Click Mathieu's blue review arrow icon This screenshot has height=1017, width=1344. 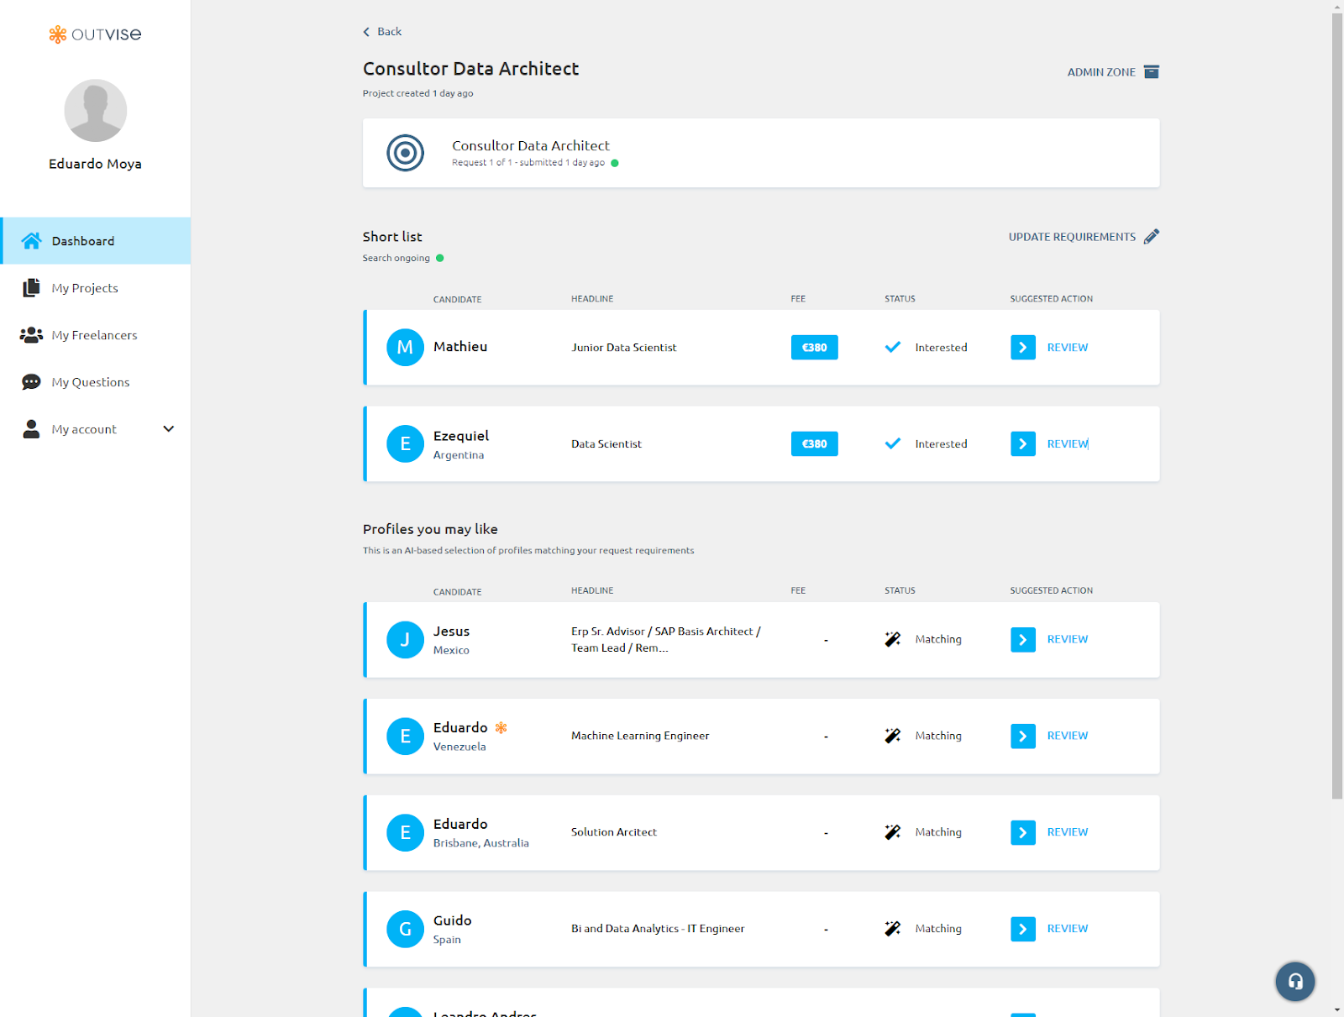(1022, 348)
